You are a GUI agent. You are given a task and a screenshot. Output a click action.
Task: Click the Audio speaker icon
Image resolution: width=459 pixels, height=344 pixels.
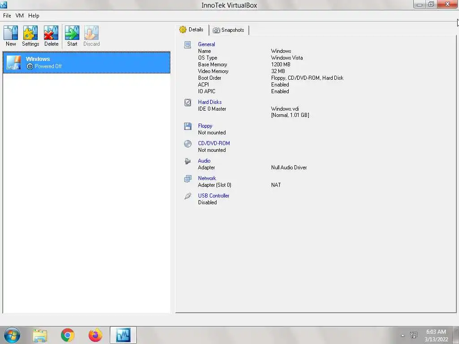(x=188, y=161)
